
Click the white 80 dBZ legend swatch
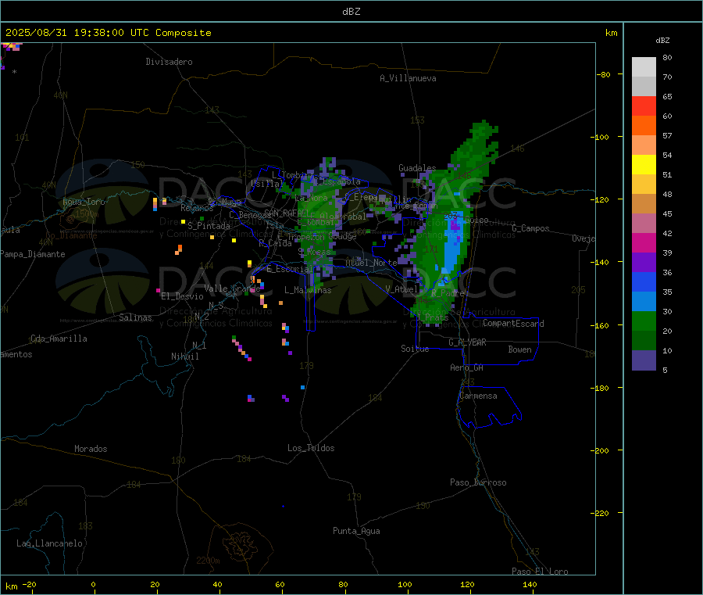[644, 67]
